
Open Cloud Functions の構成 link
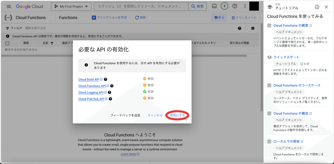pos(293,113)
